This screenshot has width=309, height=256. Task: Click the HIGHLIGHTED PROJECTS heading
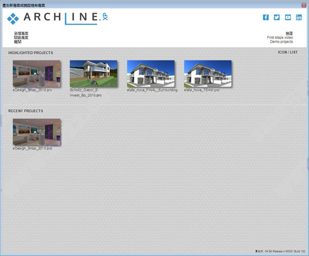tap(30, 53)
